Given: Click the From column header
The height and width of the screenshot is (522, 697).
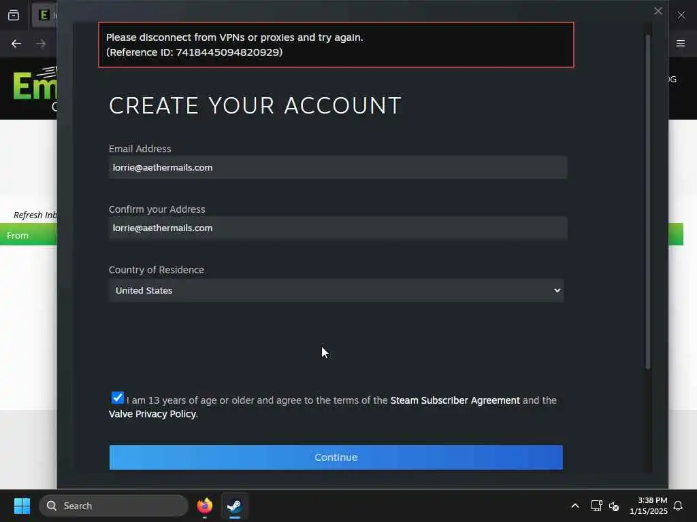Looking at the screenshot, I should click(17, 235).
